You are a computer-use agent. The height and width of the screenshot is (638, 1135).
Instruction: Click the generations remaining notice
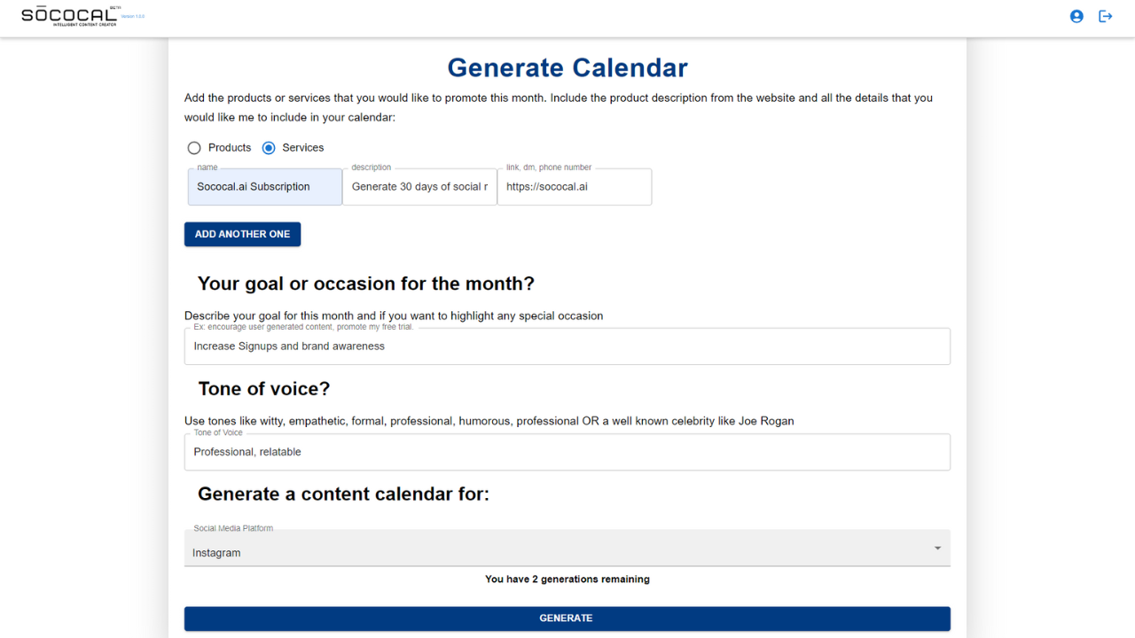point(567,580)
